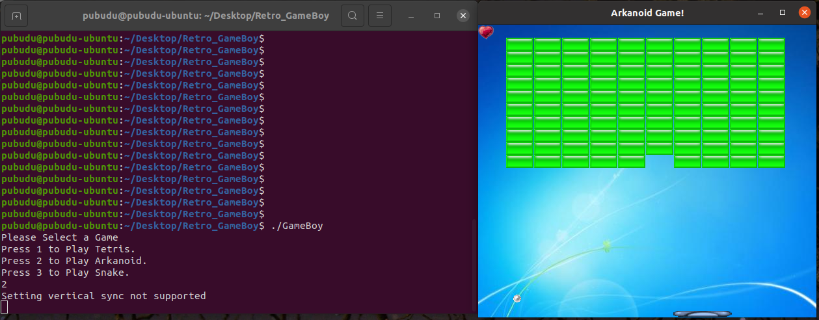The width and height of the screenshot is (819, 320).
Task: Open terminal search
Action: pos(352,15)
